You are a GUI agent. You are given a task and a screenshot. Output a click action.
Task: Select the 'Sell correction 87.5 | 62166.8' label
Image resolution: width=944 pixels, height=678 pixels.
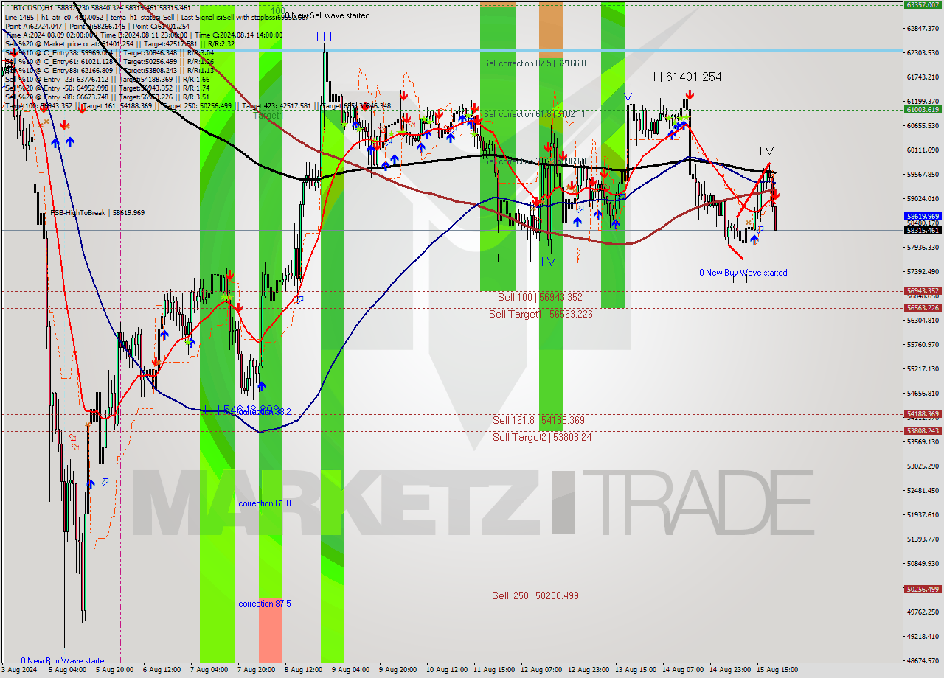pyautogui.click(x=535, y=63)
